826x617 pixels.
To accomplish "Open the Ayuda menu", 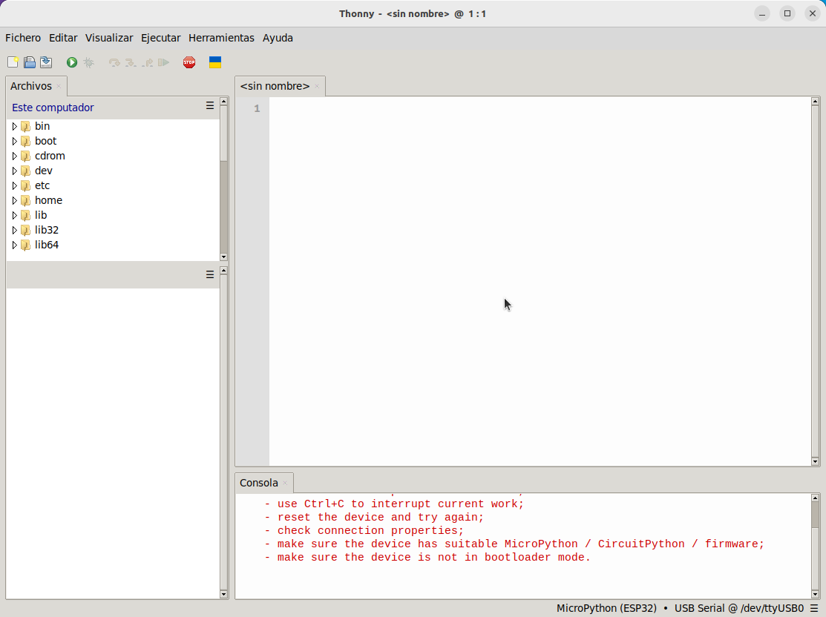I will (x=278, y=38).
